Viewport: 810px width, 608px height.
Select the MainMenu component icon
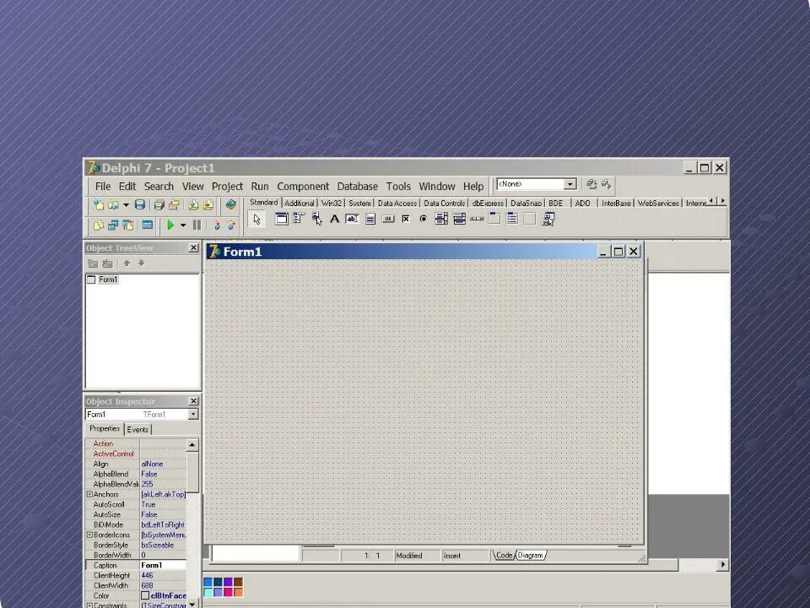click(x=299, y=219)
